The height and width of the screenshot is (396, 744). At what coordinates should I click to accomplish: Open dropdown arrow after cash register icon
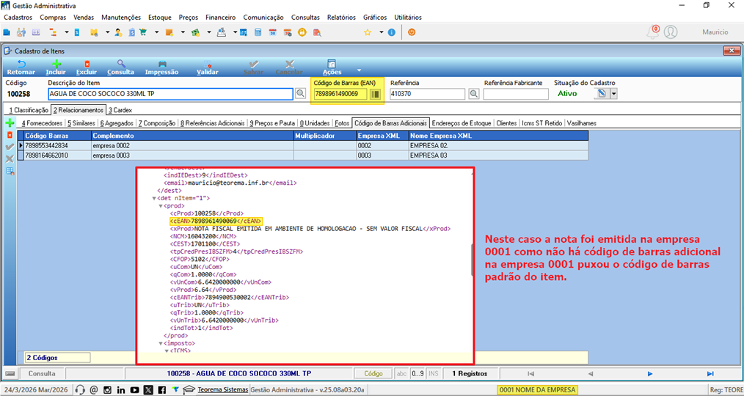coord(235,32)
